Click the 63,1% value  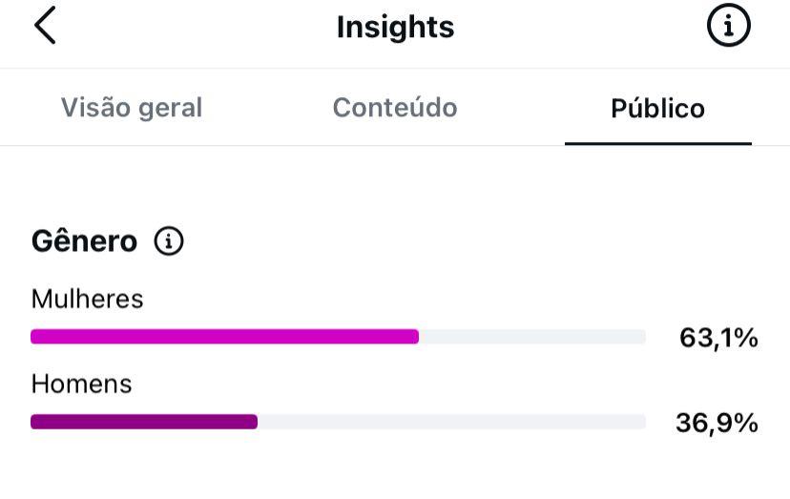[718, 338]
